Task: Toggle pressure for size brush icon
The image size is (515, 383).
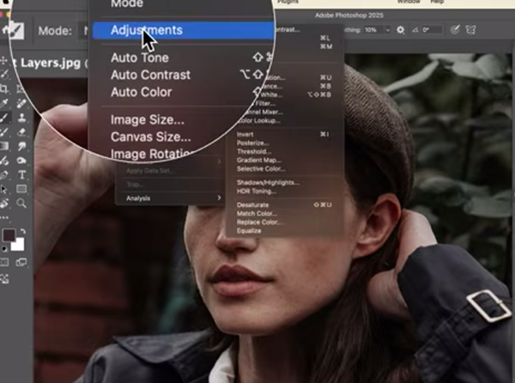Action: click(x=455, y=30)
